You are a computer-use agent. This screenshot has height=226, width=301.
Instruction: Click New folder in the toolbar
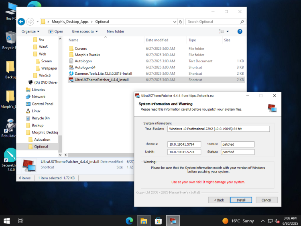(115, 31)
